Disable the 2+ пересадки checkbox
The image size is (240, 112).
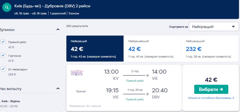(3, 69)
